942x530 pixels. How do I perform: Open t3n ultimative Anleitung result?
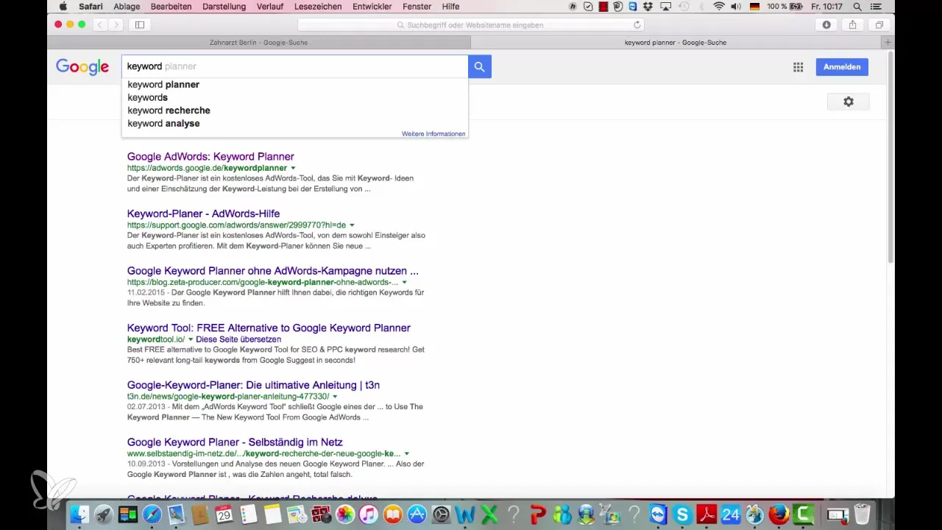tap(253, 385)
